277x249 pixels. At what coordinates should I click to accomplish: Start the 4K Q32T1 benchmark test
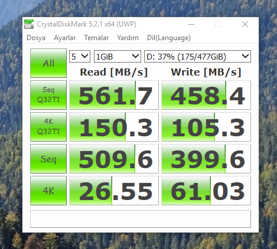click(48, 127)
